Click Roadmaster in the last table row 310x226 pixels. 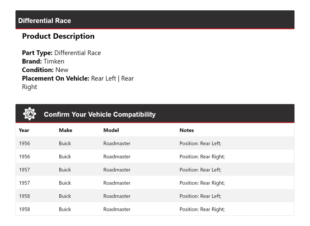tap(117, 210)
